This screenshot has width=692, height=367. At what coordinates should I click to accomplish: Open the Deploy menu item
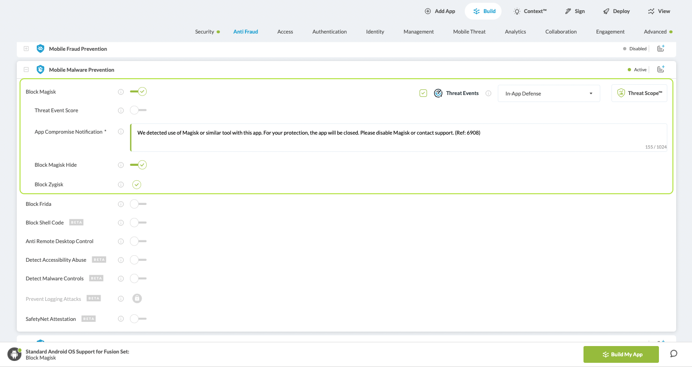[x=616, y=11]
